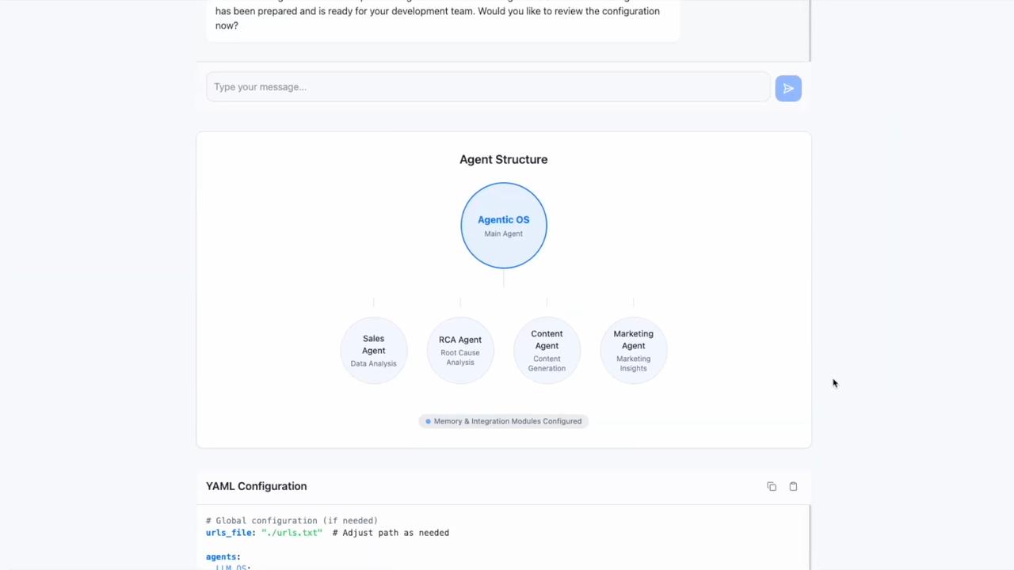Select the Sales Agent node
Image resolution: width=1014 pixels, height=570 pixels.
tap(373, 351)
